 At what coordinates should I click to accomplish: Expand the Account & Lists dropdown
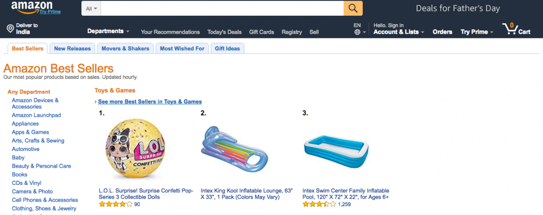(399, 32)
